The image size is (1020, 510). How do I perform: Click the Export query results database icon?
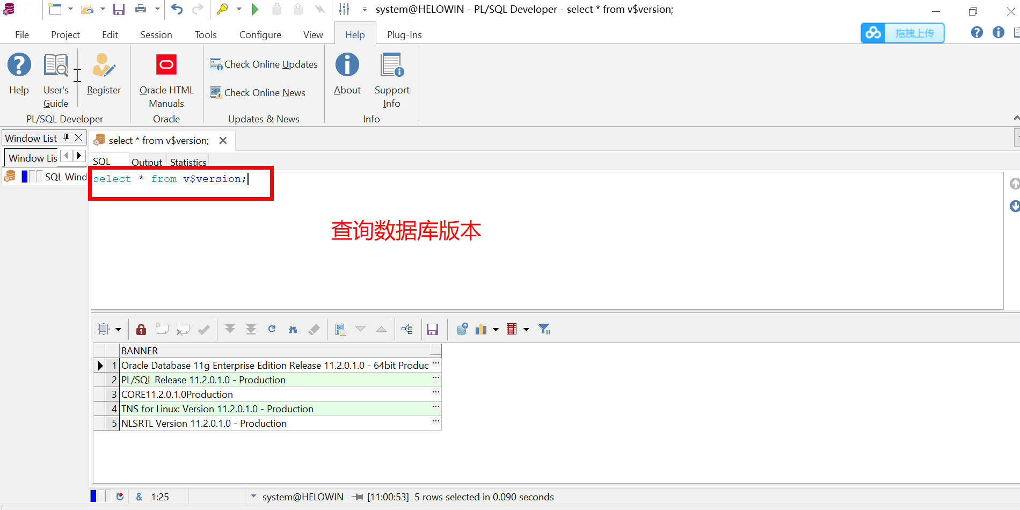(x=462, y=329)
